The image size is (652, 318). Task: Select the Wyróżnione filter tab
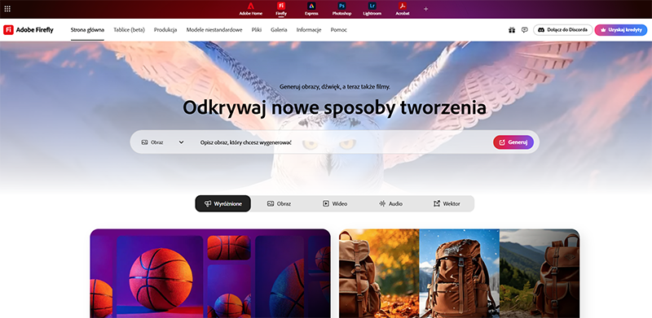tap(222, 203)
